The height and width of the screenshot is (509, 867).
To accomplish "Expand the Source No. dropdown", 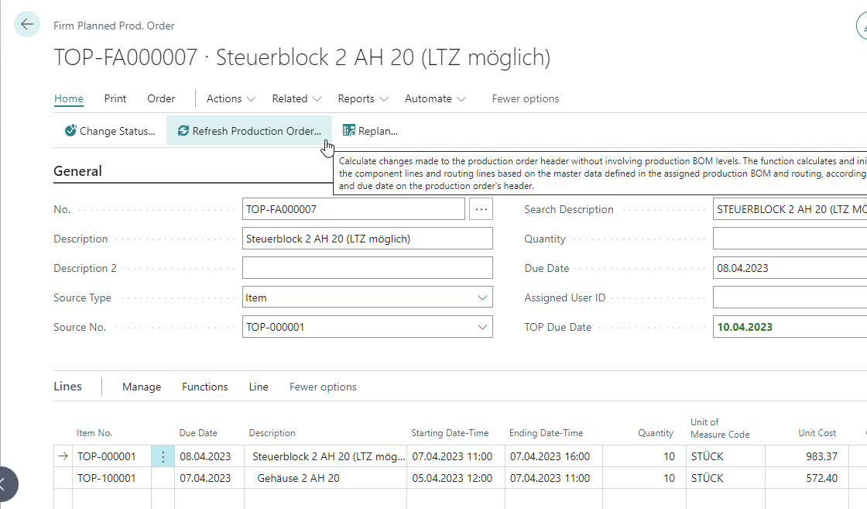I will (482, 327).
